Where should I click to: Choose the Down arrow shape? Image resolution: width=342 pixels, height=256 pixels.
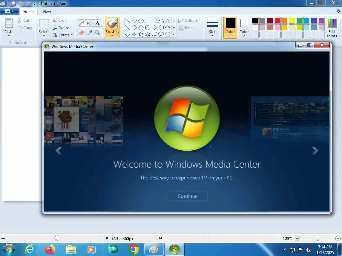point(128,34)
